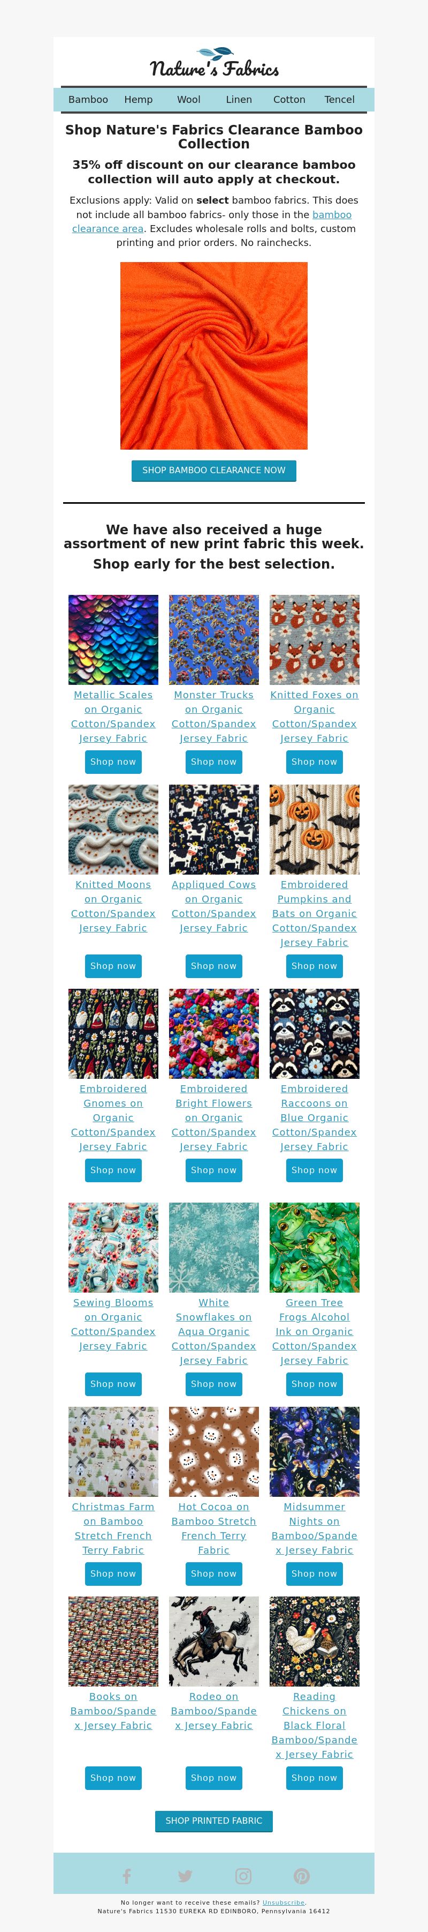
Task: Open the Metallic Scales fabric thumbnail
Action: tap(113, 640)
